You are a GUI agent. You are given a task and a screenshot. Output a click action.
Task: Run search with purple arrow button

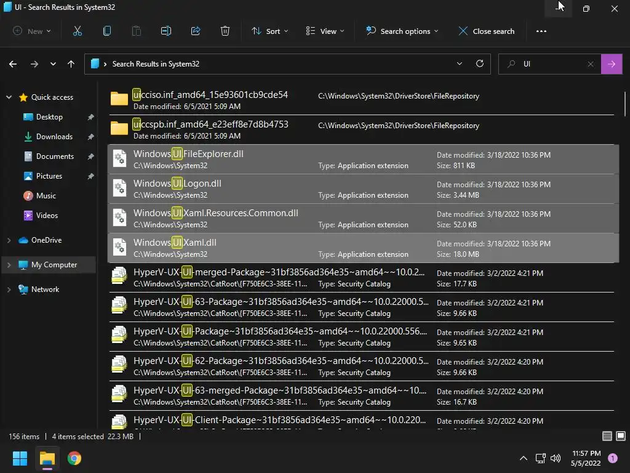tap(612, 64)
